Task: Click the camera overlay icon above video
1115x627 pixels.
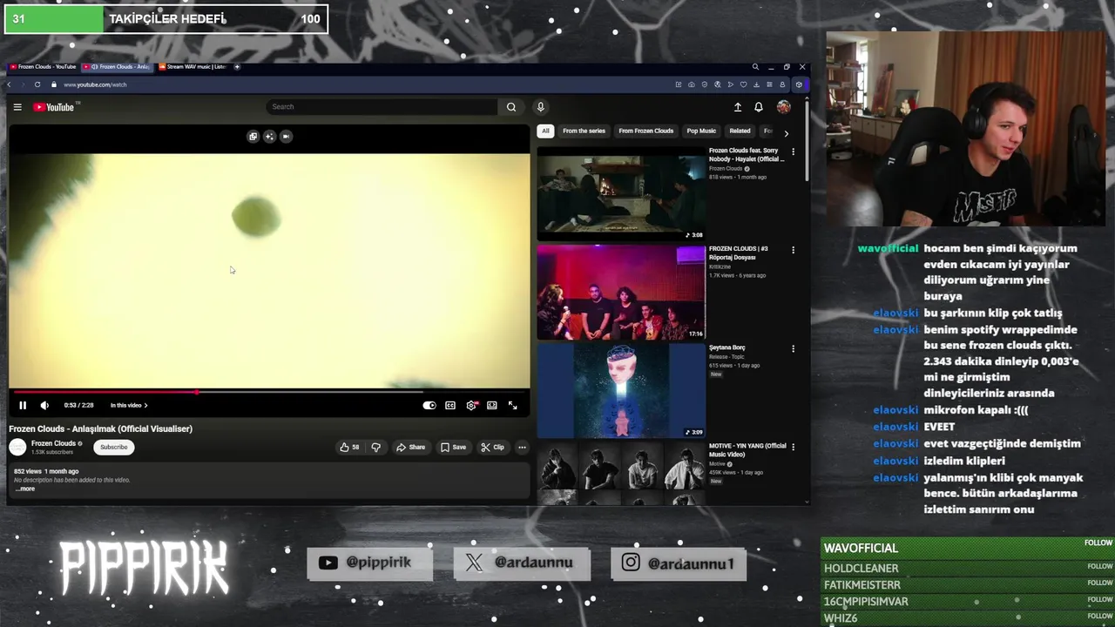Action: click(286, 136)
